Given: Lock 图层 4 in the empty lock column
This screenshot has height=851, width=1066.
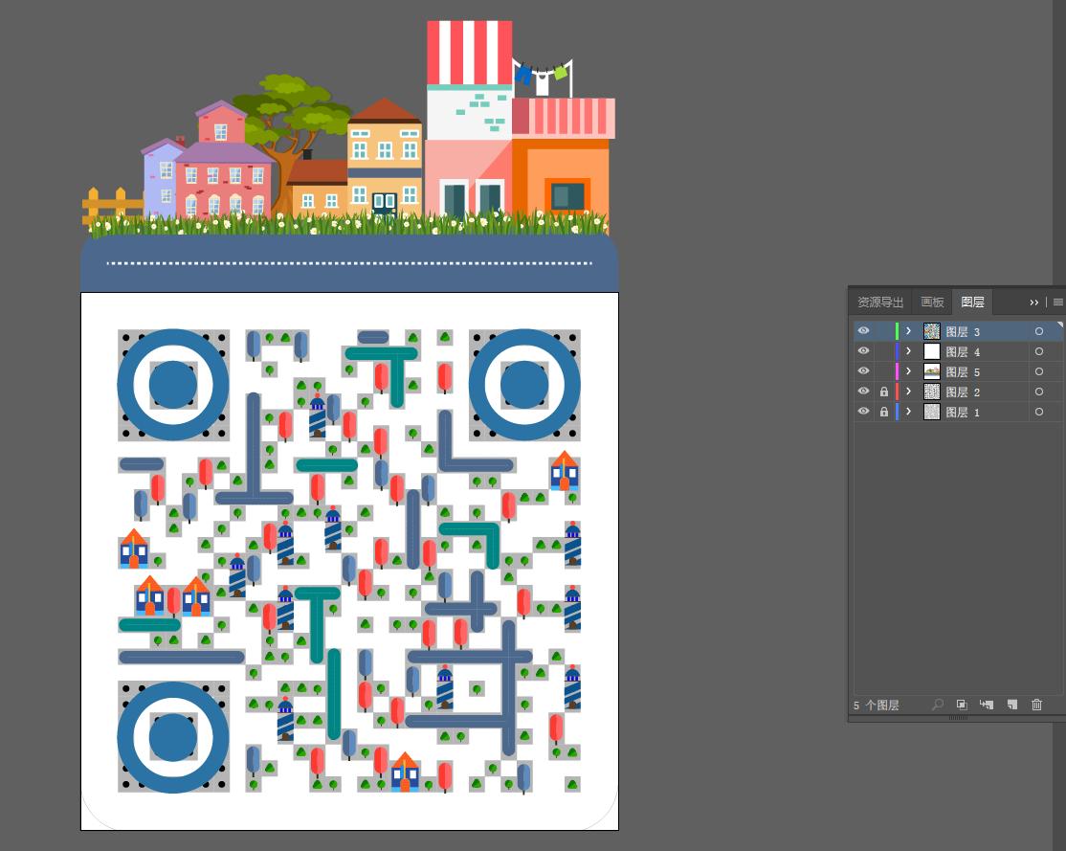Looking at the screenshot, I should [x=884, y=351].
